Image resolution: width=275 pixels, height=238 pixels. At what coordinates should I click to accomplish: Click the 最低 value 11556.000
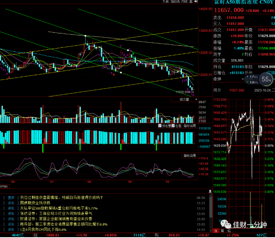266,48
